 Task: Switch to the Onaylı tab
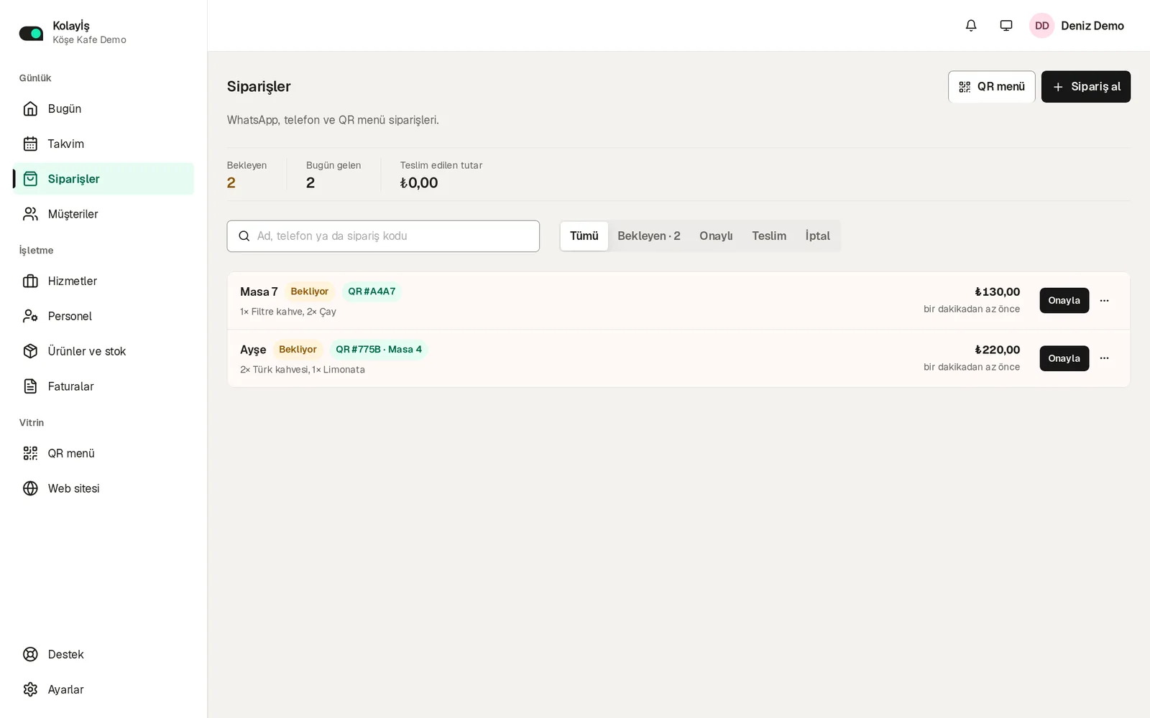click(716, 236)
